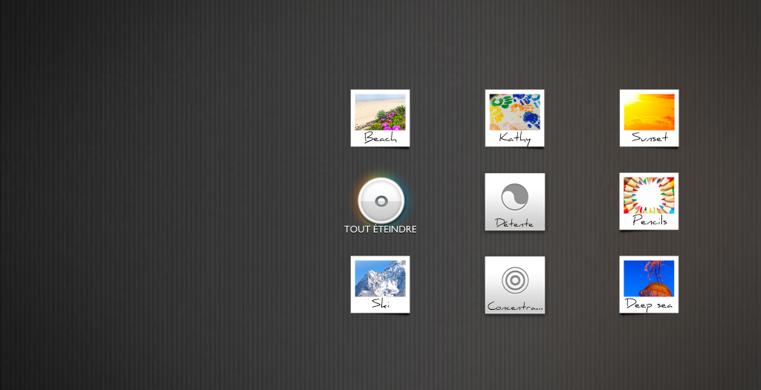The height and width of the screenshot is (390, 761).
Task: Tap the "Détente" caption text
Action: 514,223
